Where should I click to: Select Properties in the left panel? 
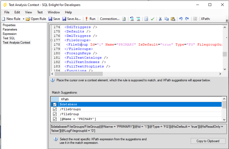pyautogui.click(x=9, y=25)
